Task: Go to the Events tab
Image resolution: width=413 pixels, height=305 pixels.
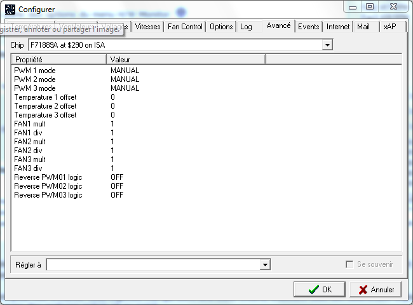Action: 308,27
